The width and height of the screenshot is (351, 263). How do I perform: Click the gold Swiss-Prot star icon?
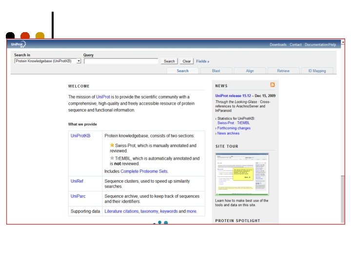pos(112,145)
